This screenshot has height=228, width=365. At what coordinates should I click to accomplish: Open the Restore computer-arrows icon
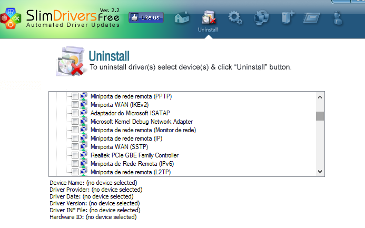pyautogui.click(x=261, y=17)
